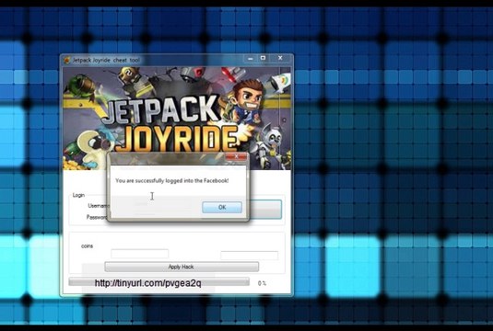Click OK in the Facebook login dialog
This screenshot has width=493, height=331.
click(222, 207)
